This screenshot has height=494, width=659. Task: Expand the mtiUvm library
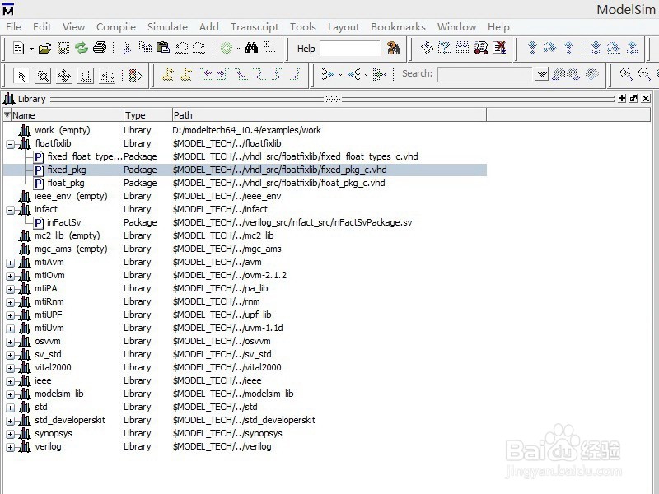10,329
